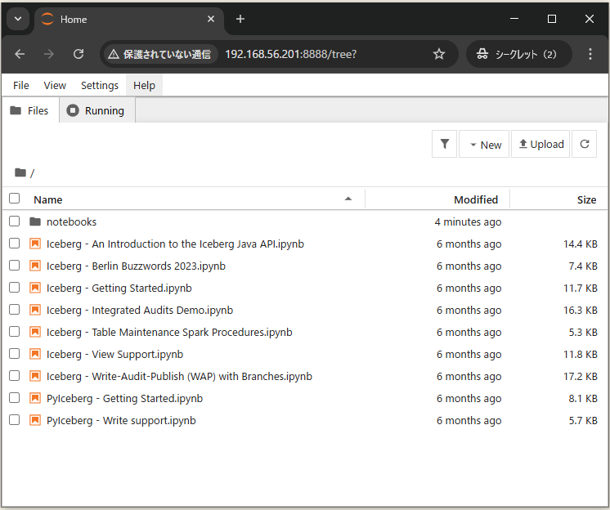Select checkbox for PyIceberg Write support notebook
The image size is (610, 510).
15,420
